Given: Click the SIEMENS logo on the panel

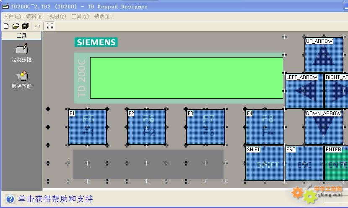Looking at the screenshot, I should click(x=96, y=42).
